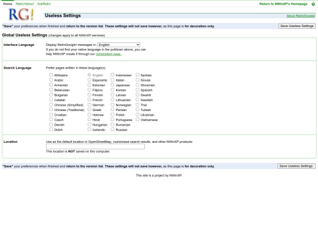Click the grayed English checkbox
Screen dimensions: 318x238
[90, 75]
